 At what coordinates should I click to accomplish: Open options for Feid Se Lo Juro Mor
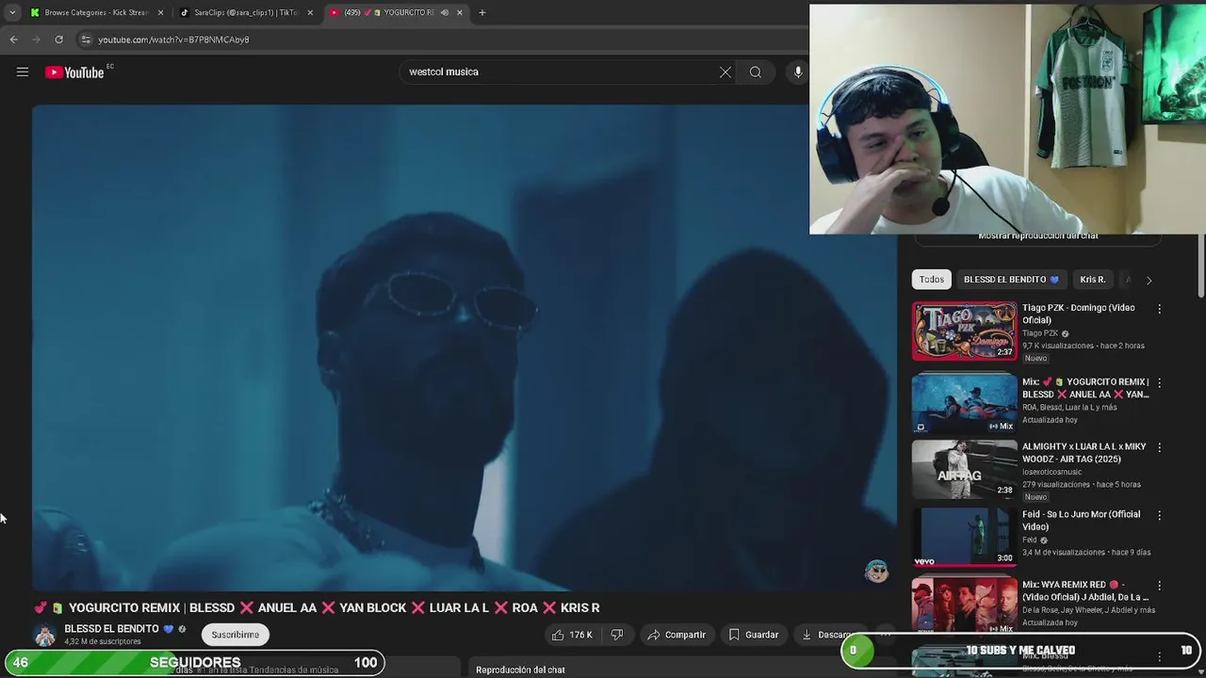pyautogui.click(x=1159, y=516)
